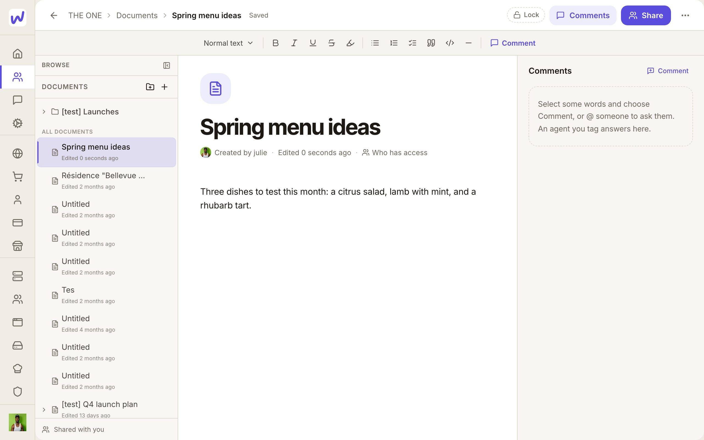Viewport: 704px width, 440px height.
Task: Collapse the Browse sidebar panel
Action: [x=166, y=65]
